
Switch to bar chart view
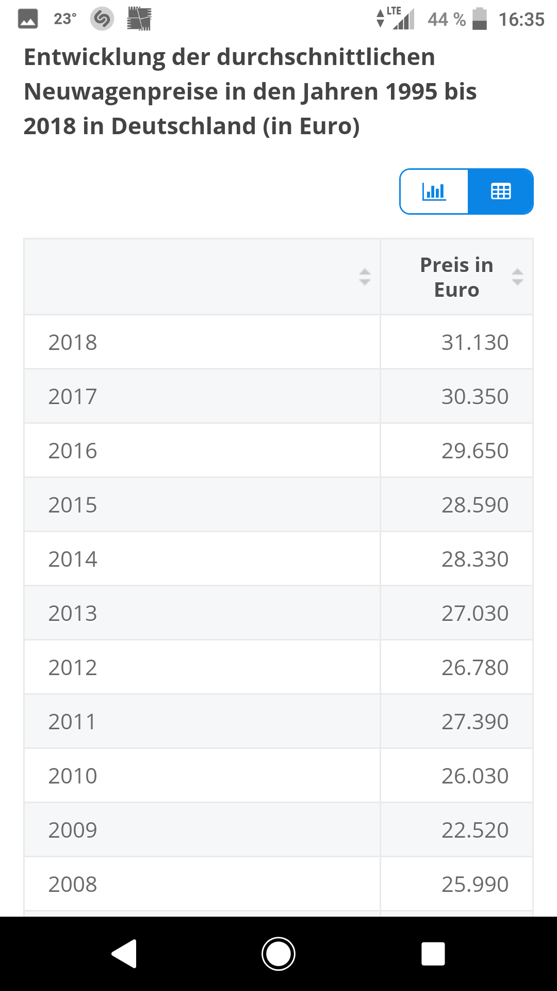434,191
